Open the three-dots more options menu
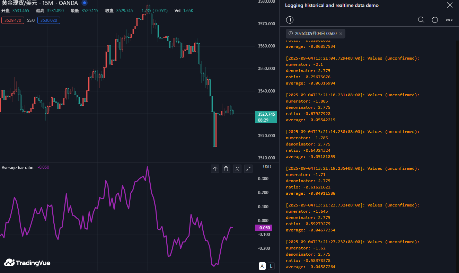This screenshot has width=459, height=273. pyautogui.click(x=449, y=20)
